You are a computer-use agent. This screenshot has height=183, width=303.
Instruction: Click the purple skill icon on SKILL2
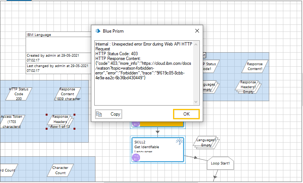pos(136,157)
